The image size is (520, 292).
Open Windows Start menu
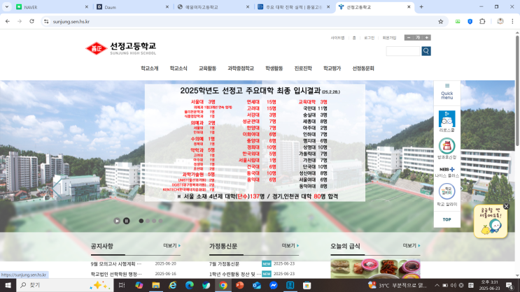pos(8,285)
